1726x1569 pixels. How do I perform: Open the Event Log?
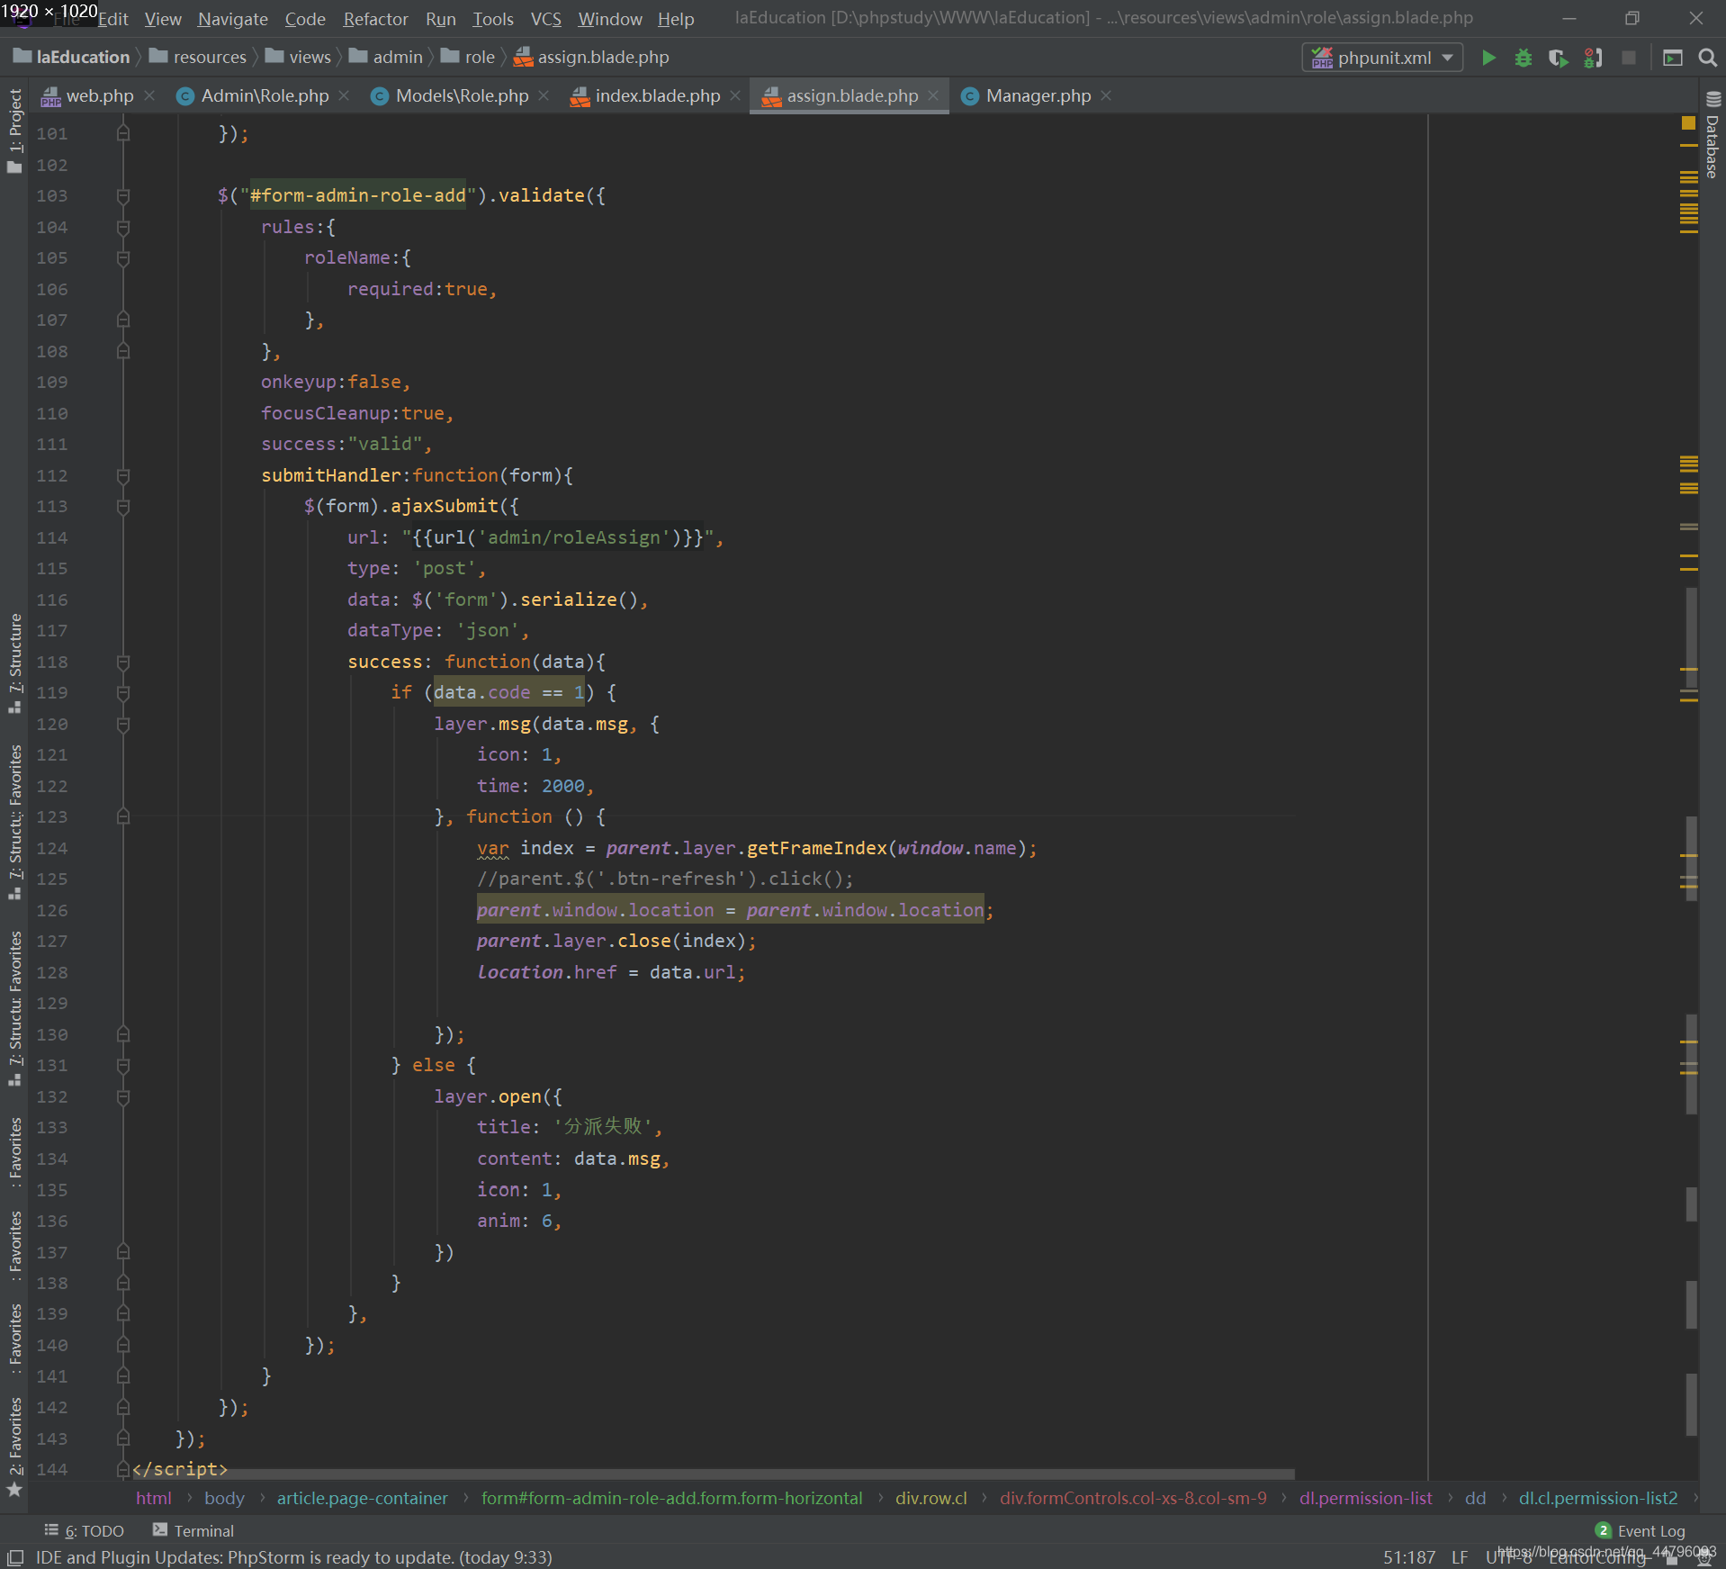1640,1530
